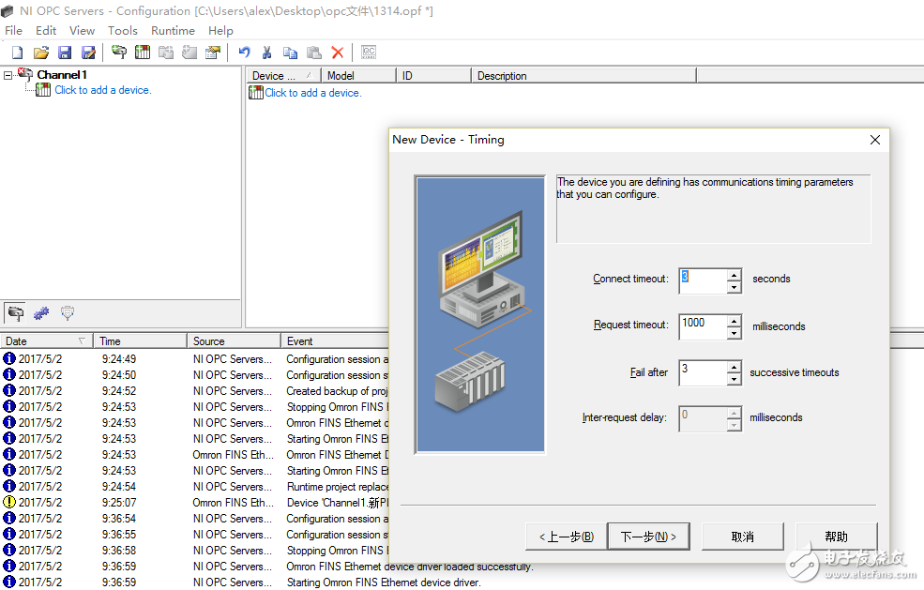
Task: Click the red Delete X icon
Action: pos(338,53)
